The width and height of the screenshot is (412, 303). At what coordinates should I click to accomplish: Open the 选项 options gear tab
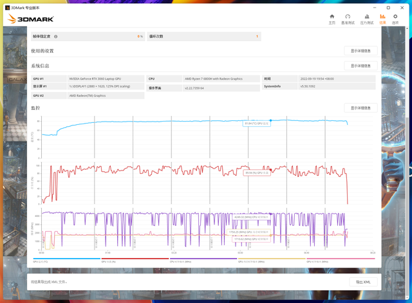pyautogui.click(x=395, y=19)
